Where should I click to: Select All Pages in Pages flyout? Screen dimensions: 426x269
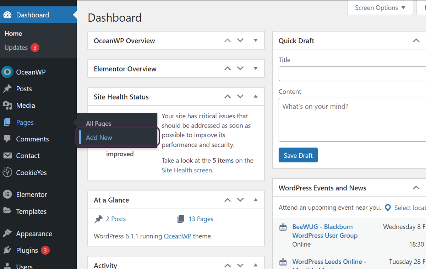point(99,123)
